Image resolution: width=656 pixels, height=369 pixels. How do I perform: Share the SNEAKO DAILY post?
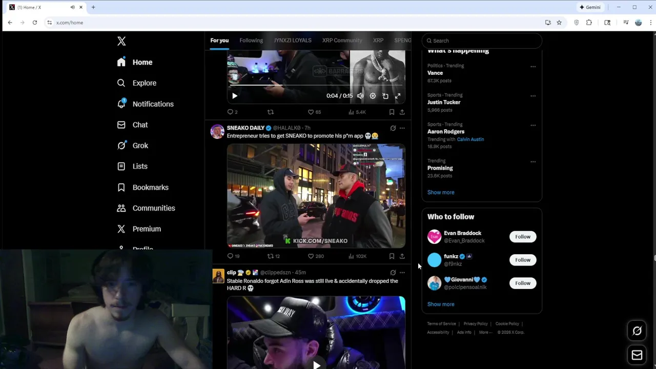(x=402, y=256)
